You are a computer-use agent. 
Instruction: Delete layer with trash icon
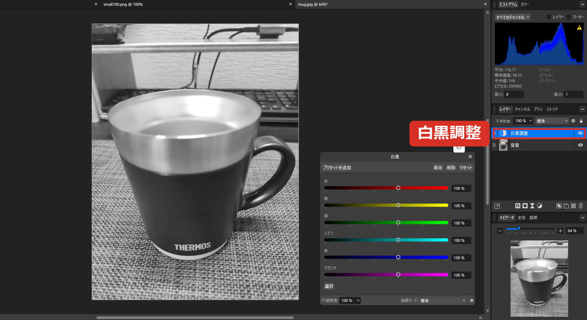pos(581,206)
